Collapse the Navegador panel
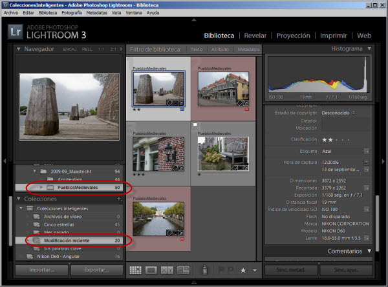This screenshot has height=287, width=388. (x=18, y=49)
